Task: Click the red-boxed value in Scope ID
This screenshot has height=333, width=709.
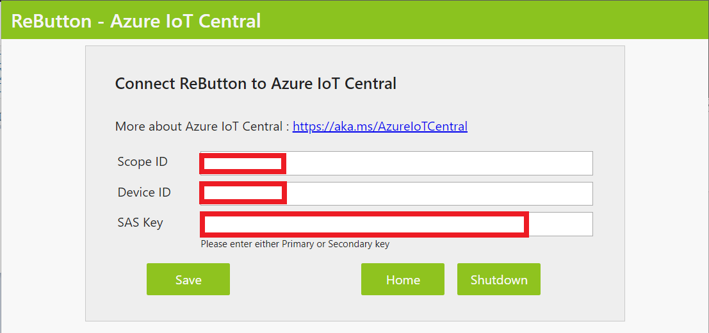Action: pyautogui.click(x=243, y=164)
